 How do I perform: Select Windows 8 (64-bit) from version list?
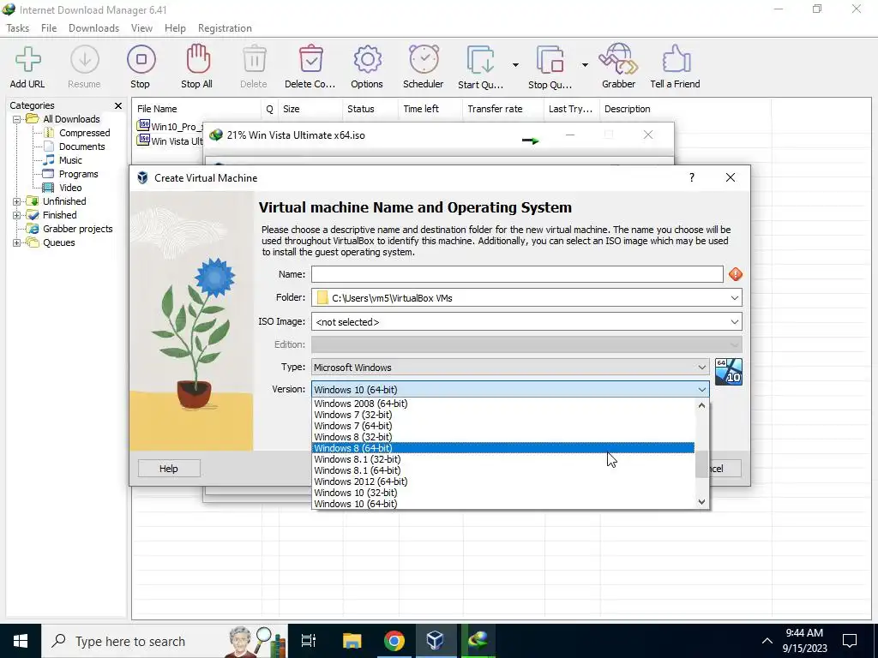(502, 448)
